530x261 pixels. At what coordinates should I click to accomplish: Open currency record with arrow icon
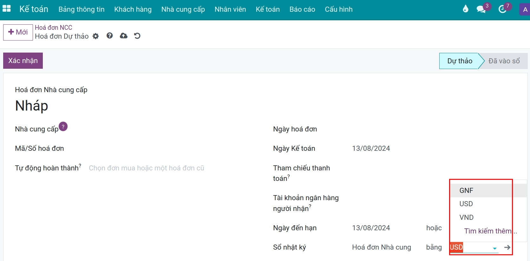point(507,247)
